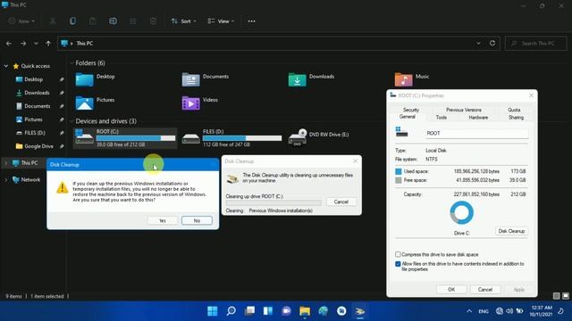572x321 pixels.
Task: Click OK in ROOT (C:) Properties
Action: tap(451, 289)
